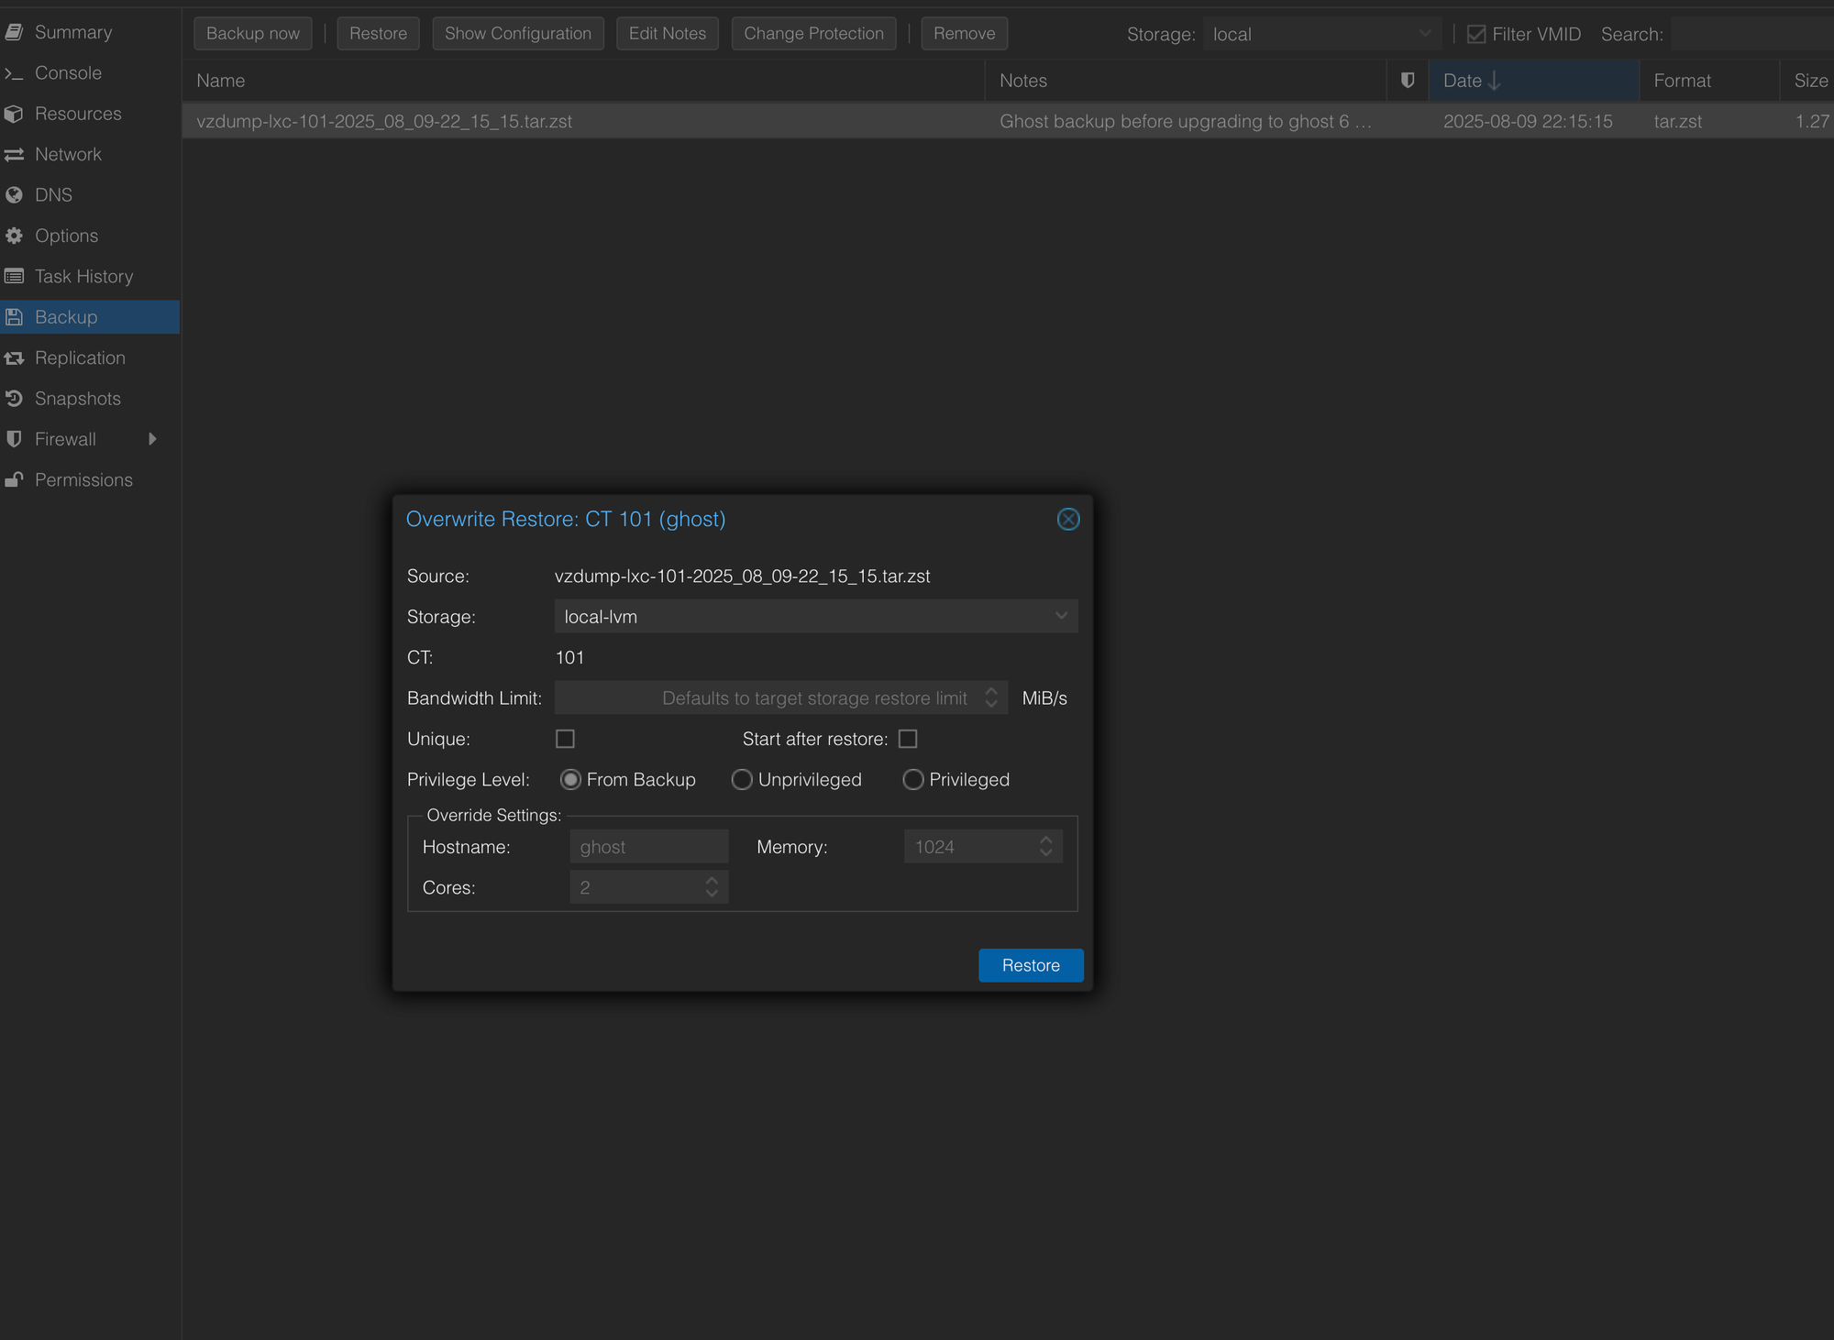Toggle the Filter VMID checkbox

[x=1476, y=34]
